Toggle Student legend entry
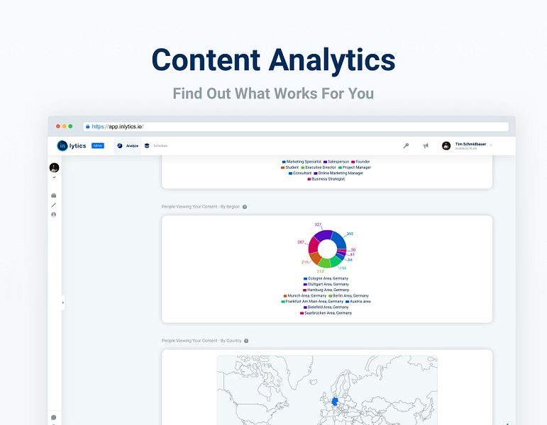 (x=289, y=168)
